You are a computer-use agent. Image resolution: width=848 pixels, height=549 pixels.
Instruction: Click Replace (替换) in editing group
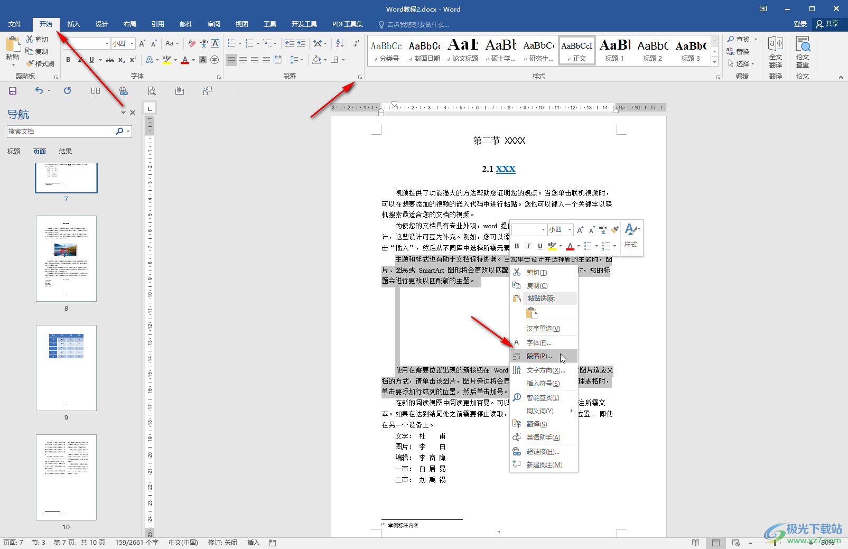[x=738, y=51]
